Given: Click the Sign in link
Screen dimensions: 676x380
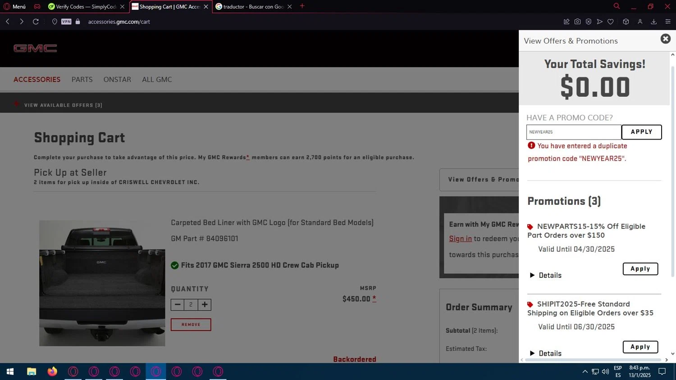Looking at the screenshot, I should [x=460, y=239].
